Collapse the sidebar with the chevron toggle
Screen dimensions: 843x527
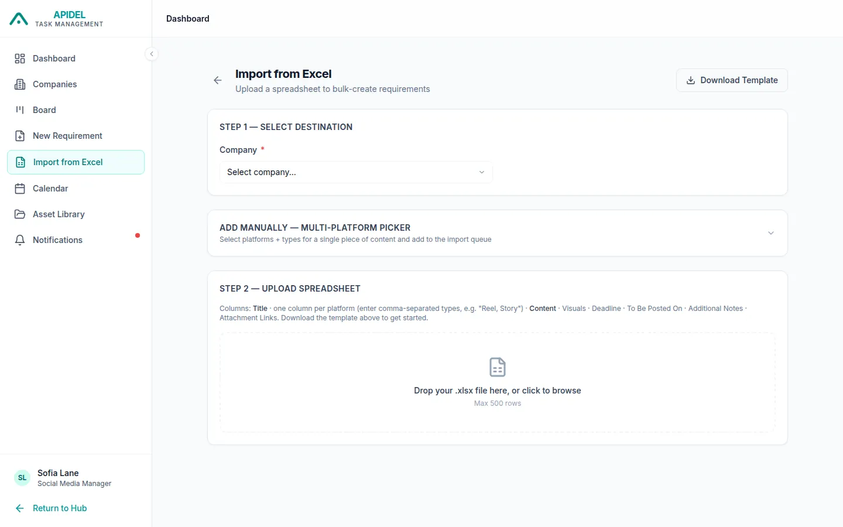[152, 54]
